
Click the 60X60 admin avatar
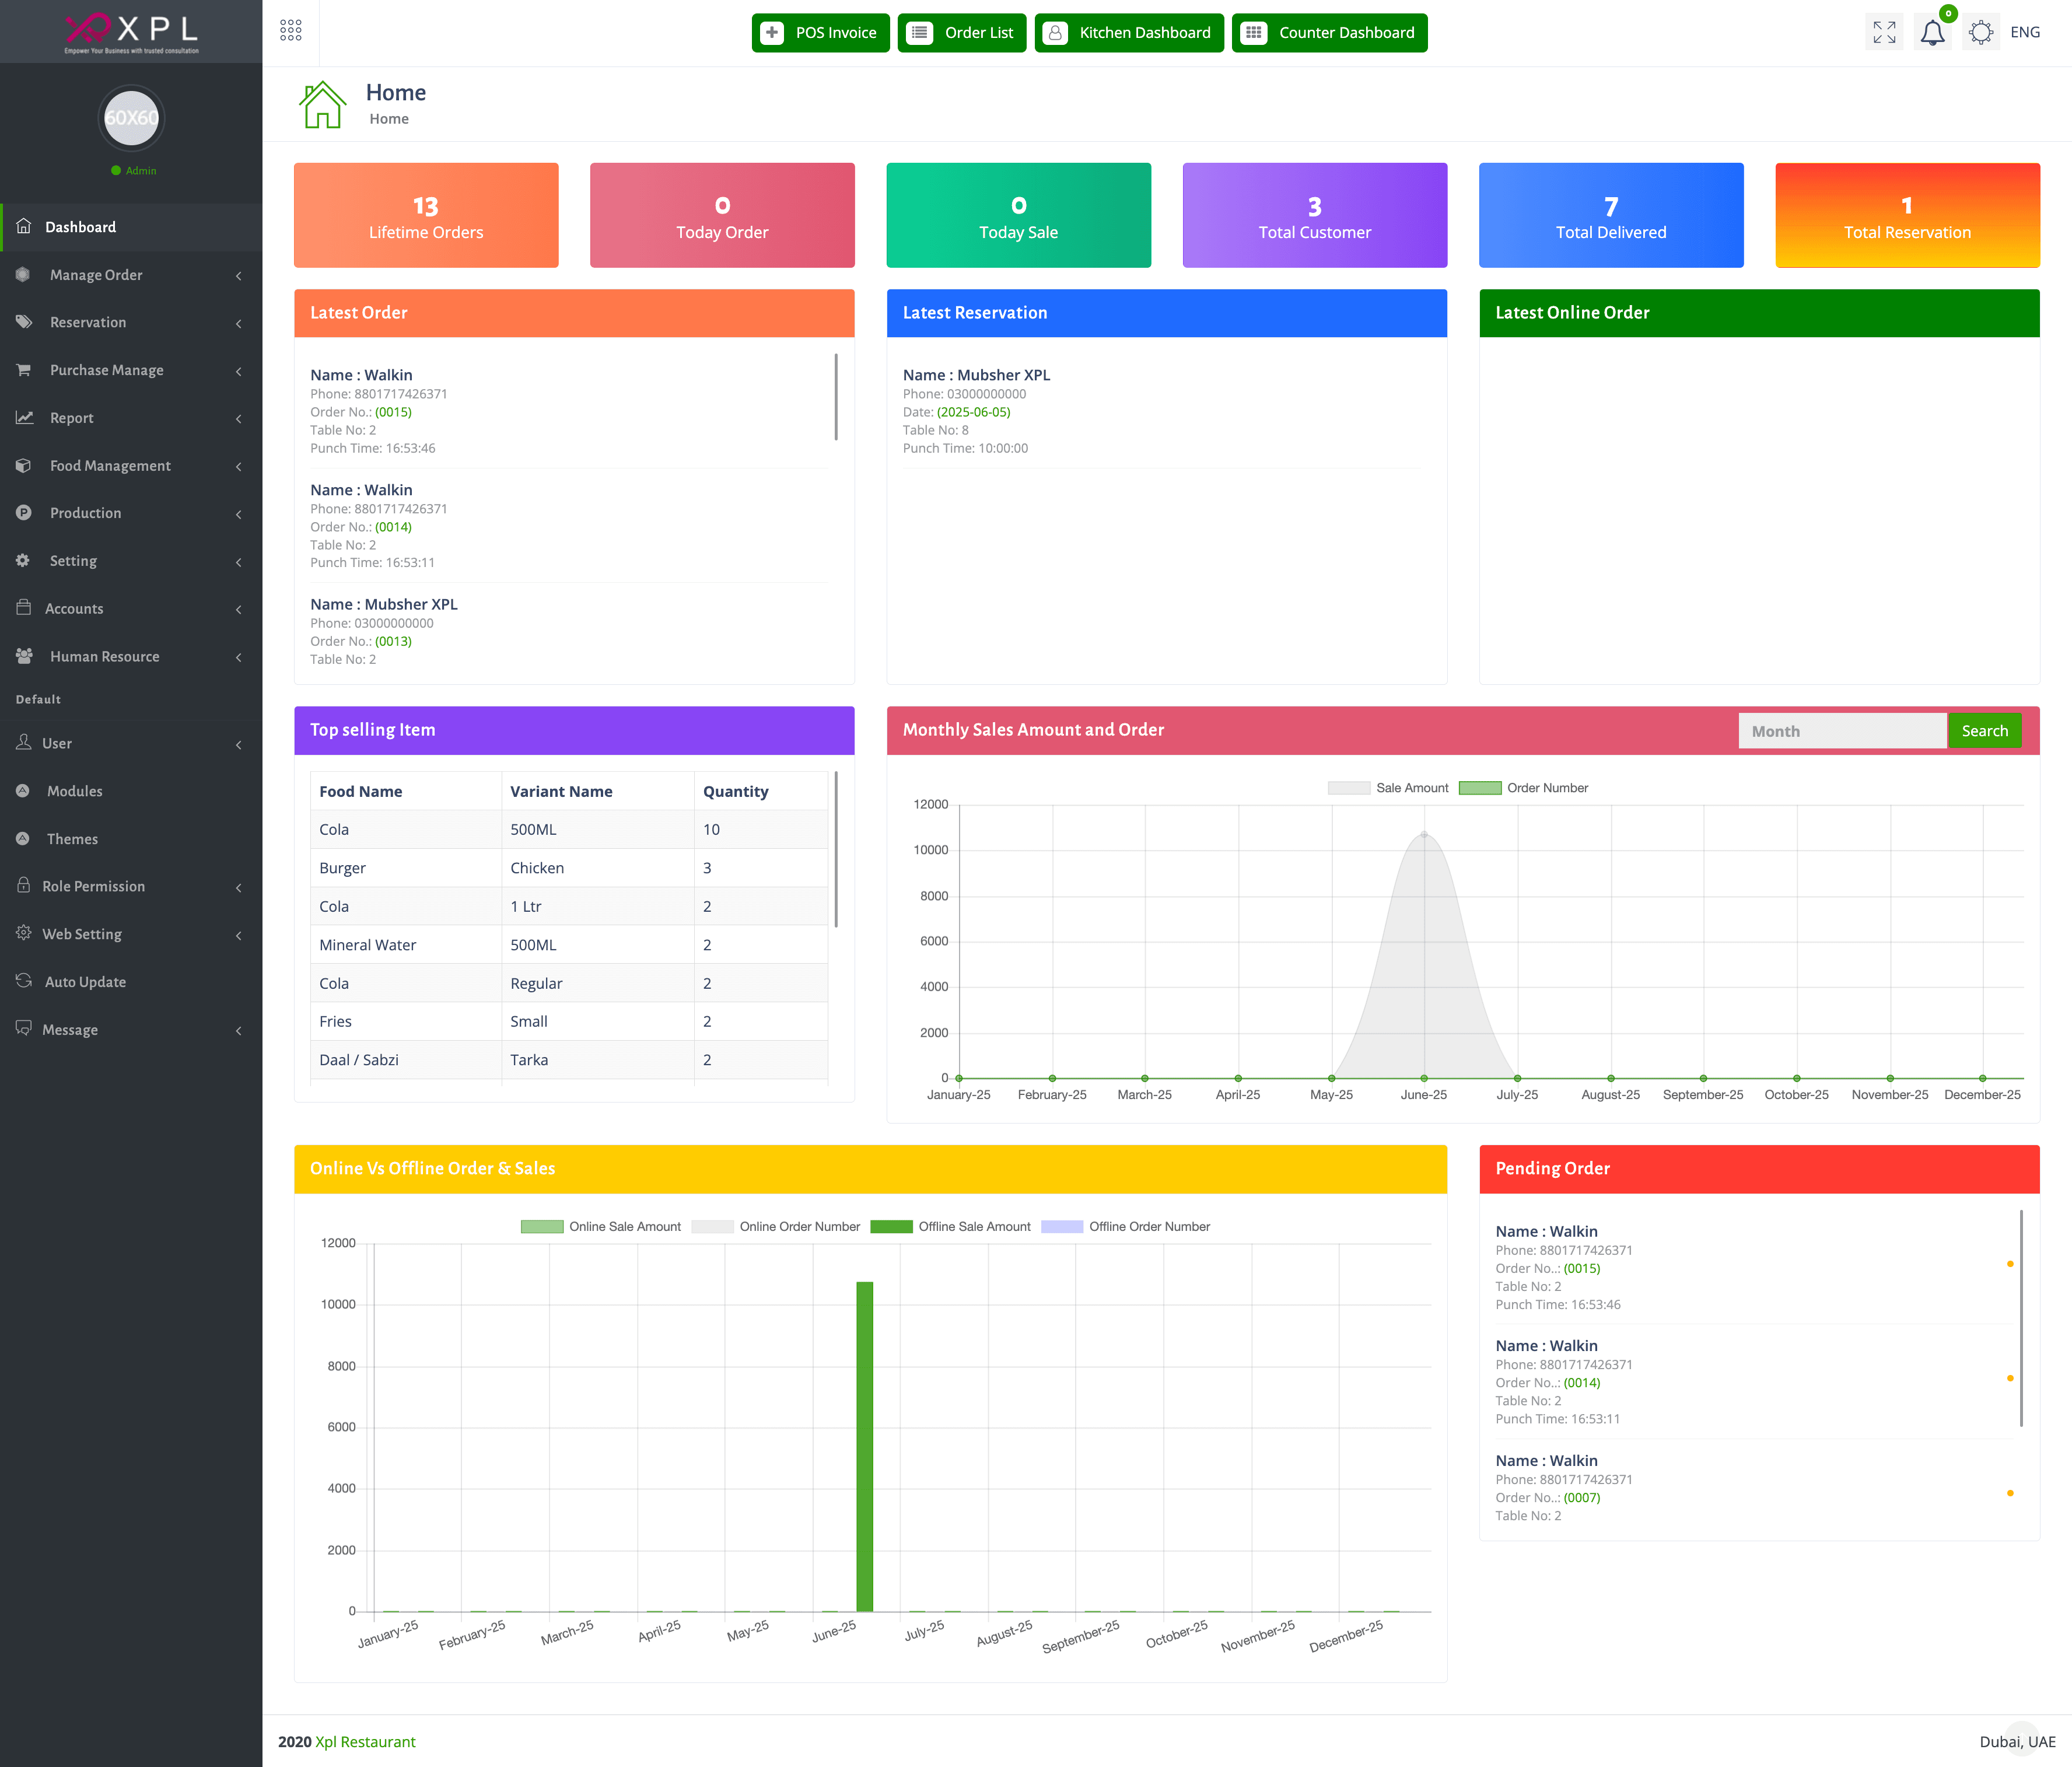click(131, 118)
